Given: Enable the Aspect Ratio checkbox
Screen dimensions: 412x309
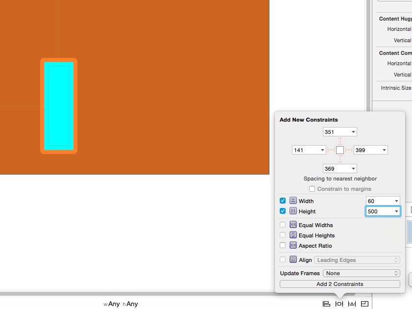Looking at the screenshot, I should pyautogui.click(x=283, y=245).
